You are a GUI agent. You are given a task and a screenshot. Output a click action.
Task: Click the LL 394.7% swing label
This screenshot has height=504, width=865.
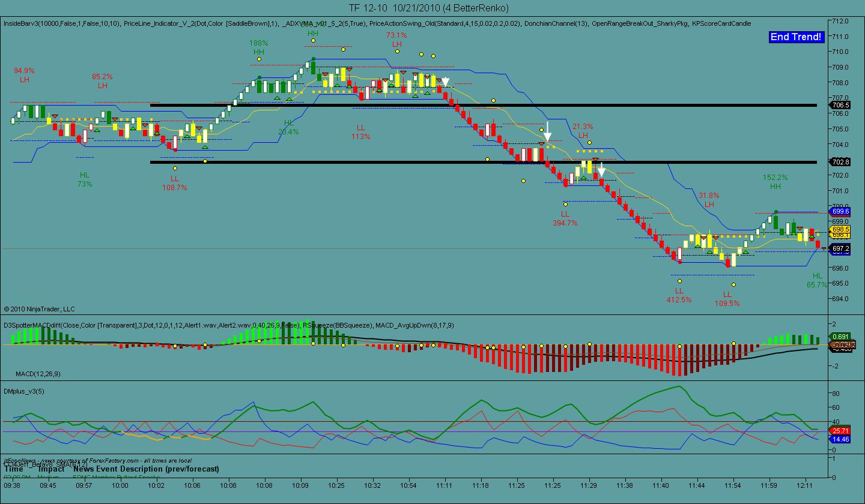coord(565,218)
